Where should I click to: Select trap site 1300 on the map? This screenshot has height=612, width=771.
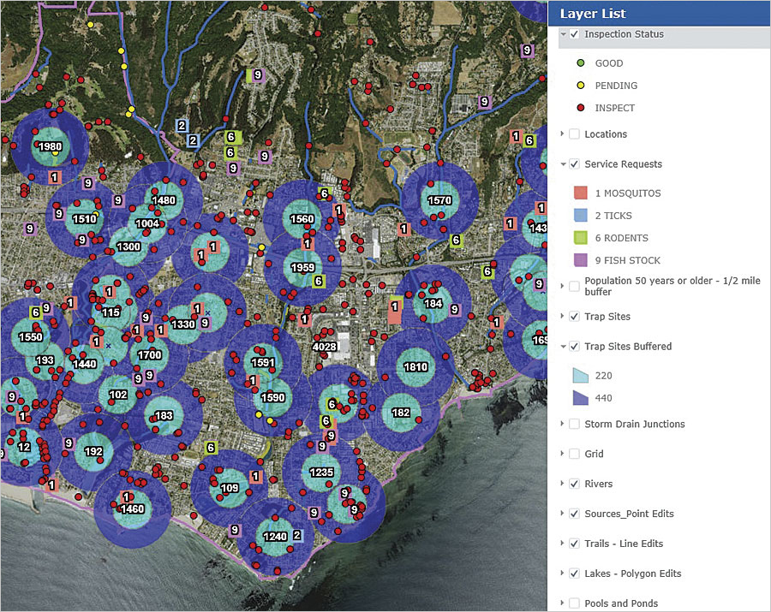tap(128, 247)
